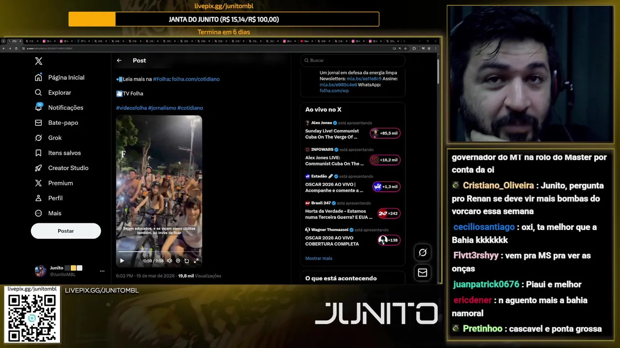Open account menu dots next to Junito

(x=102, y=271)
